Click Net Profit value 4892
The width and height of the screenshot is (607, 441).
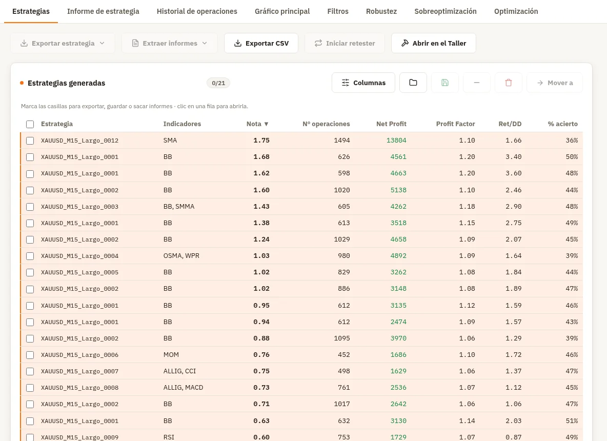click(398, 255)
